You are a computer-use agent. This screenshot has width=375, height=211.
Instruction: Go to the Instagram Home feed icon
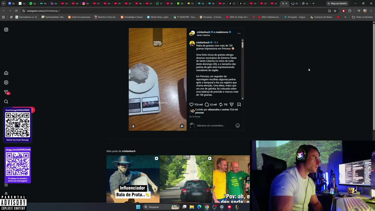(x=6, y=73)
